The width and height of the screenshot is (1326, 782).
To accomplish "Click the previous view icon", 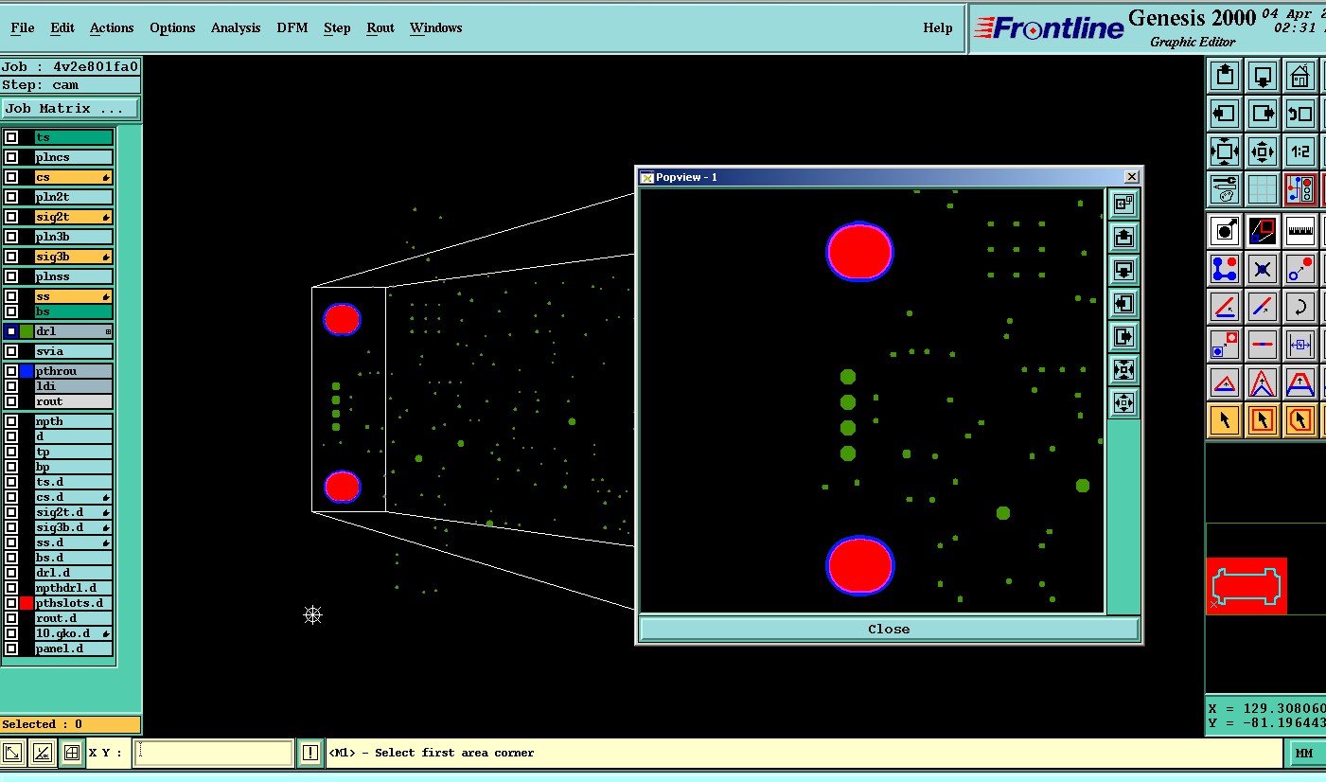I will pyautogui.click(x=1300, y=114).
